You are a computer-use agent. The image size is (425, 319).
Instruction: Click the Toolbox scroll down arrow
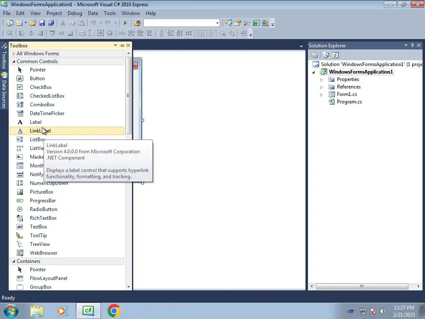(129, 287)
